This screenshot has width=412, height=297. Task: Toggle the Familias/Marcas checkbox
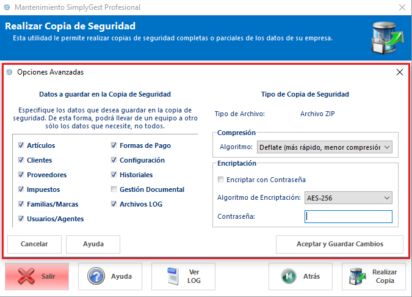coord(21,204)
